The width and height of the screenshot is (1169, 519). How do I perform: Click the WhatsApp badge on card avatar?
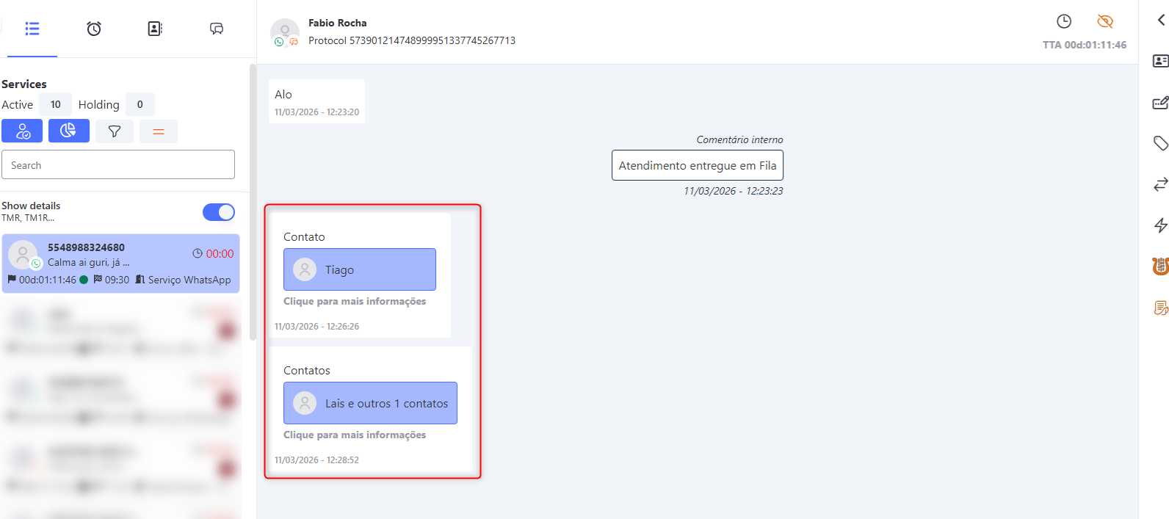tap(36, 264)
